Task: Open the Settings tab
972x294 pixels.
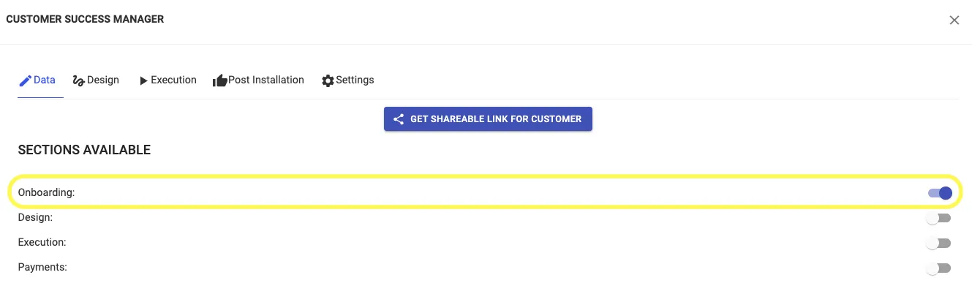Action: [355, 80]
